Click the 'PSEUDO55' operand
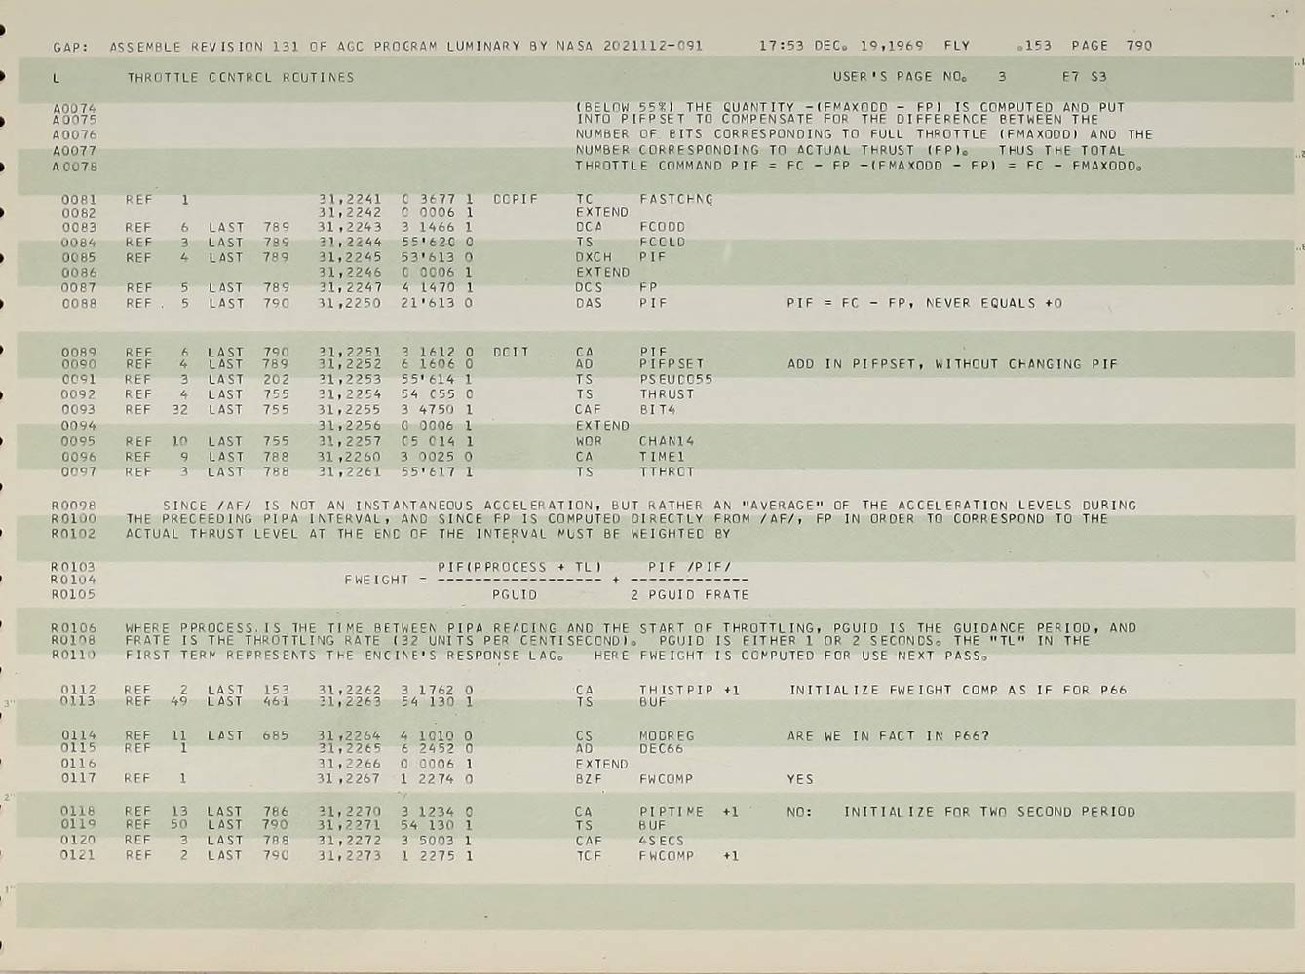The height and width of the screenshot is (974, 1305). pyautogui.click(x=675, y=379)
